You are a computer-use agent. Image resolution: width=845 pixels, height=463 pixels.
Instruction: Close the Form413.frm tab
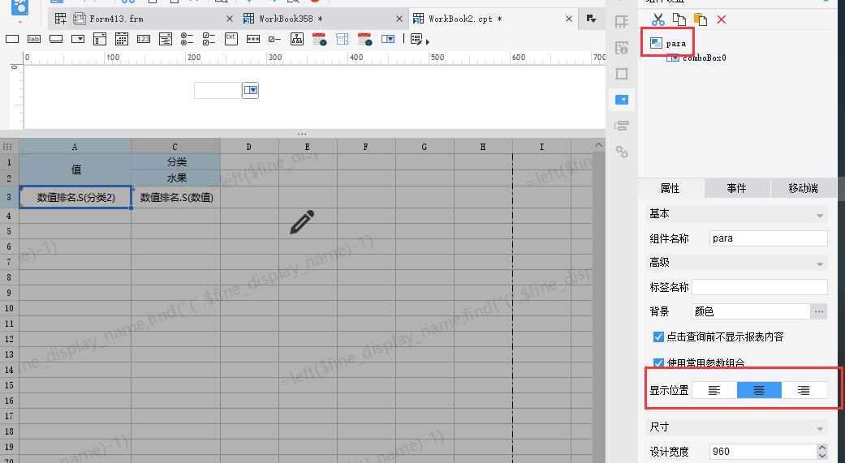[230, 19]
